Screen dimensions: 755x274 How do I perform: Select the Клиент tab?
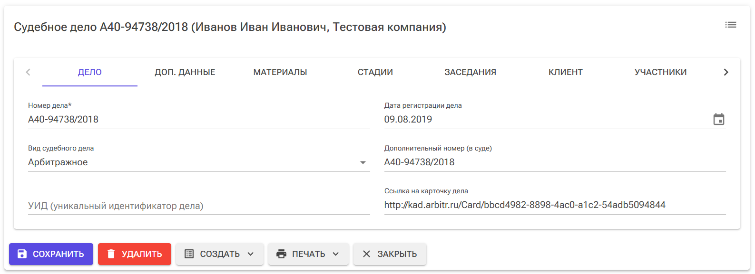point(565,72)
